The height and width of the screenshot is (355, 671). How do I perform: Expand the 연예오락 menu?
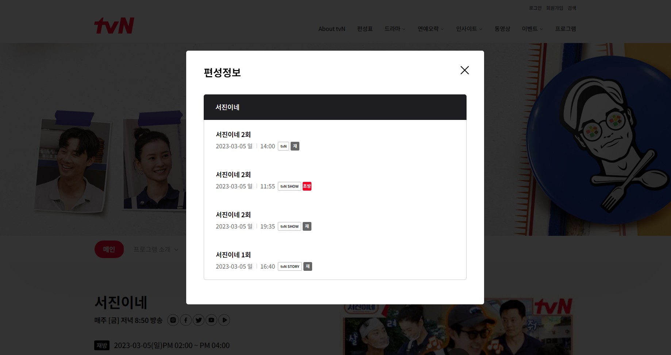point(431,29)
